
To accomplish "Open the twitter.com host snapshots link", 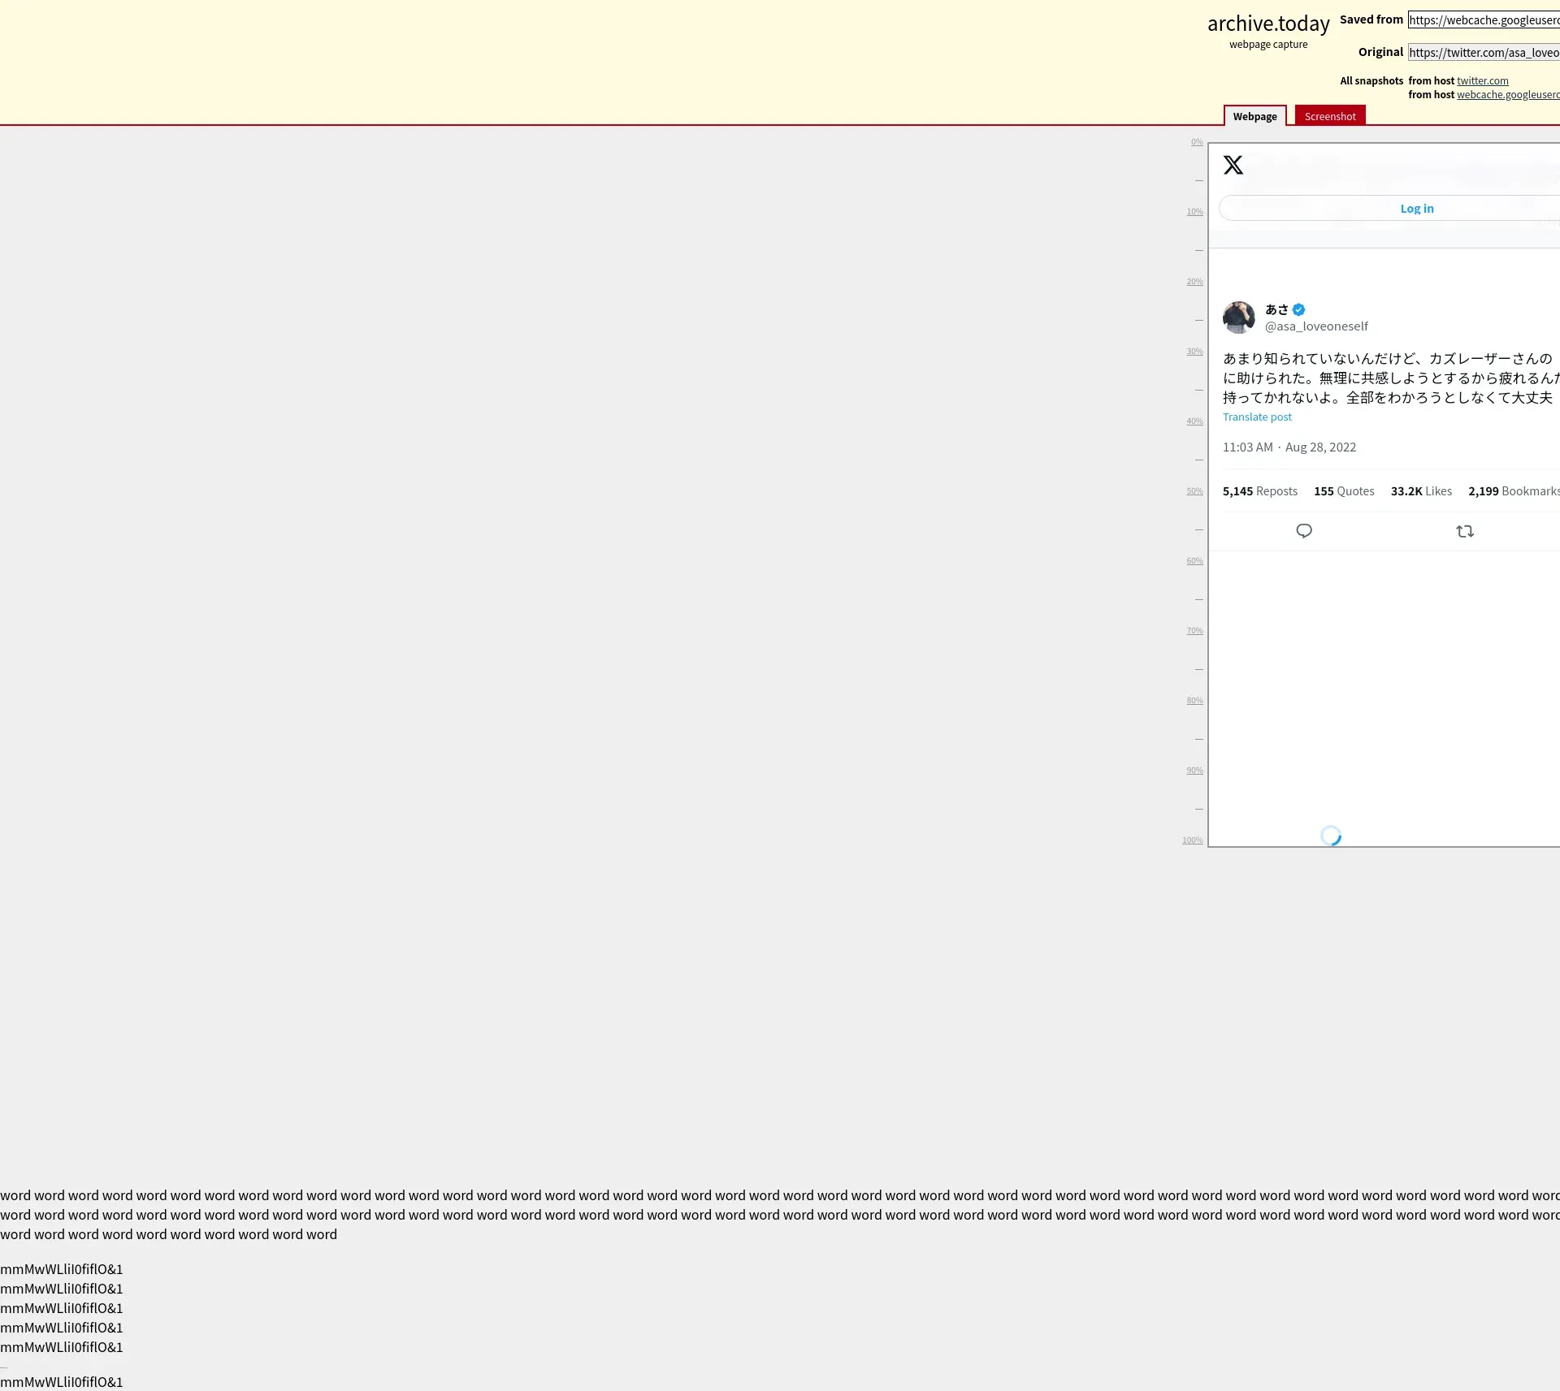I will [1482, 80].
